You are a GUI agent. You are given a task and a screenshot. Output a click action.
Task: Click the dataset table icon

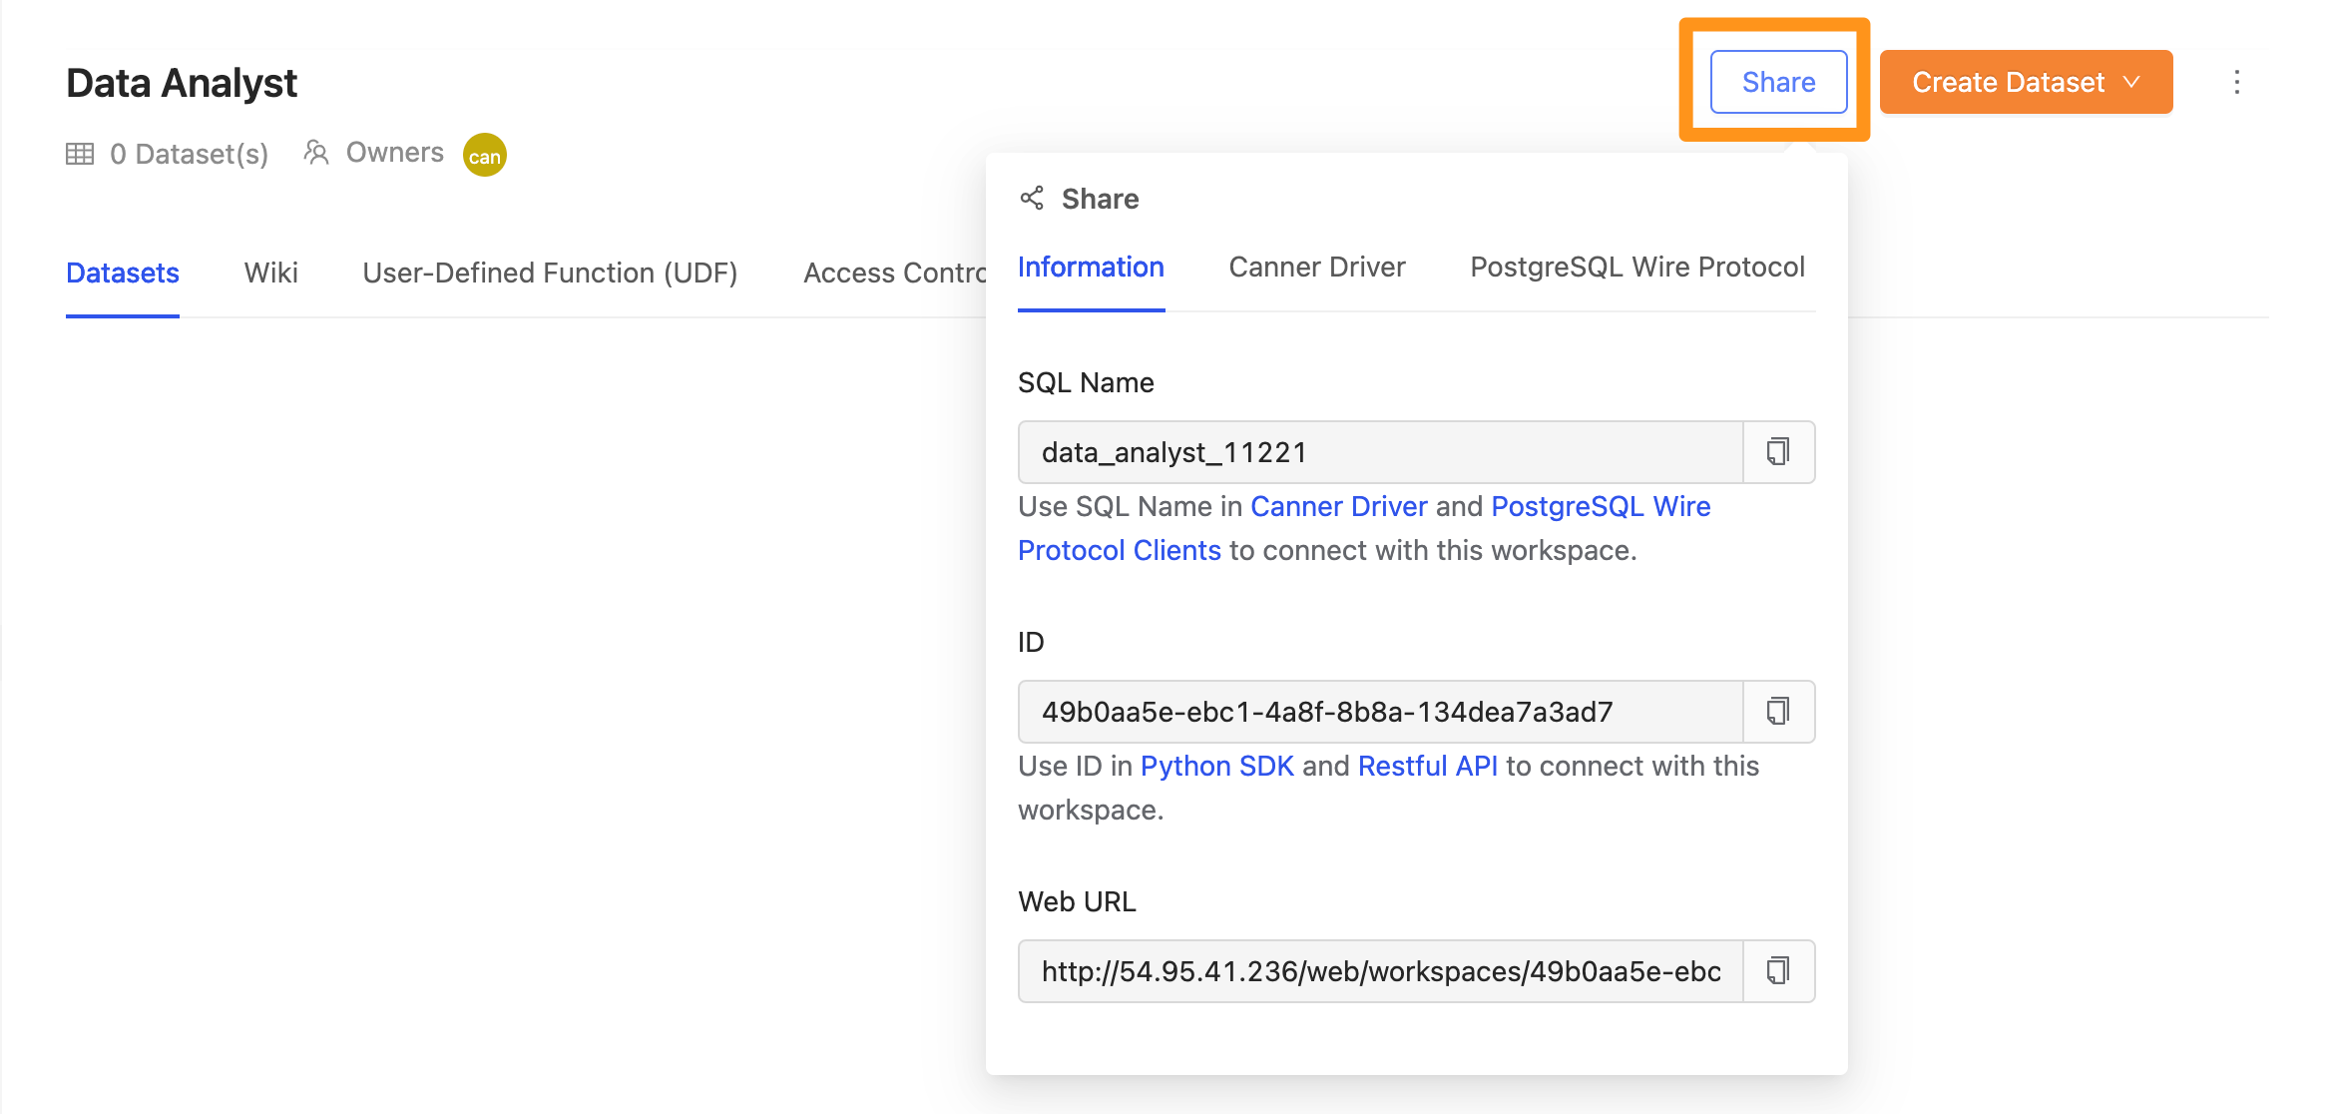(80, 154)
